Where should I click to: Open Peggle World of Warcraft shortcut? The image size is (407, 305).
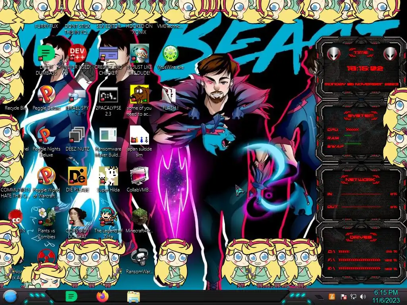(x=46, y=176)
